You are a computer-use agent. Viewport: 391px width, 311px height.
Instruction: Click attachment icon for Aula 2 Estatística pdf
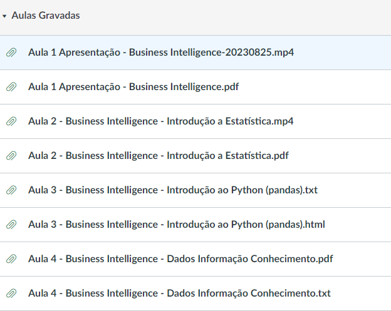coord(11,156)
